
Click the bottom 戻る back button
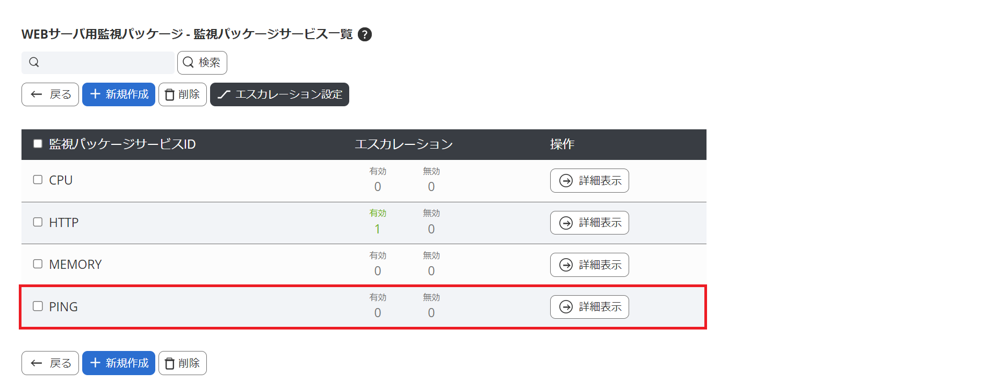[x=51, y=363]
